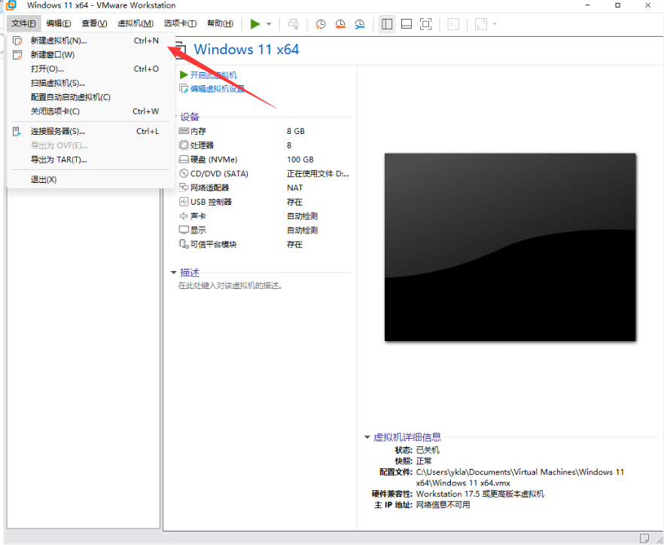Click the 正在使用文件 D:... value

(x=318, y=174)
